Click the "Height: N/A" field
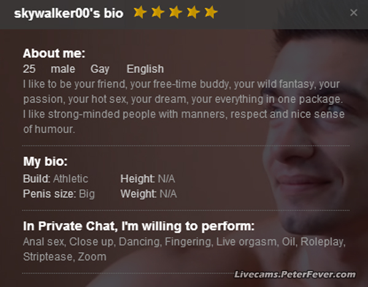The height and width of the screenshot is (287, 368). tap(148, 178)
